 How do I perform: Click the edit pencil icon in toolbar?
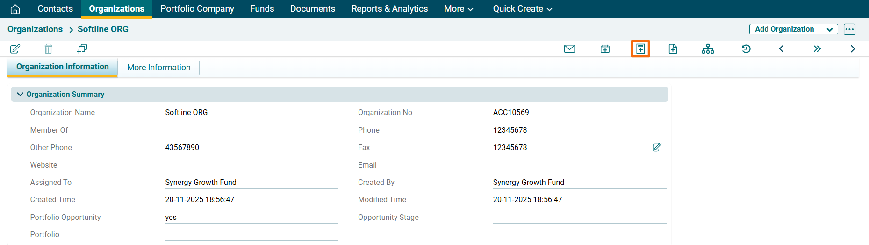click(15, 49)
